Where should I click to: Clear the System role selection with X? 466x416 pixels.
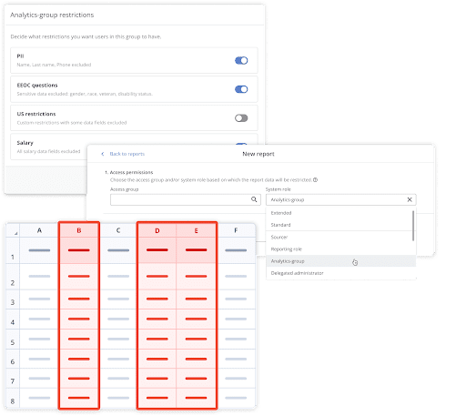click(410, 199)
